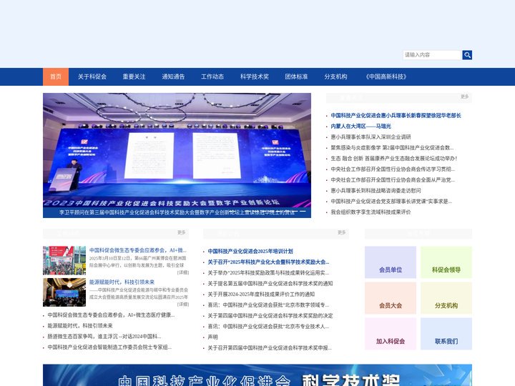The width and height of the screenshot is (515, 386).
Task: Go to 通知通告 menu item
Action: tap(173, 76)
